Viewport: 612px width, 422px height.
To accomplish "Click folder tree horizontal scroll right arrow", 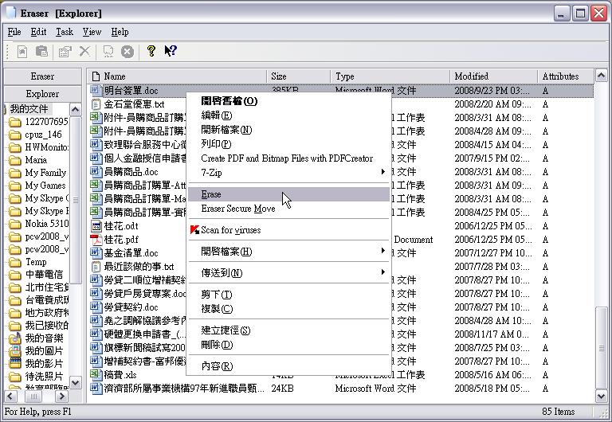I will (x=61, y=397).
